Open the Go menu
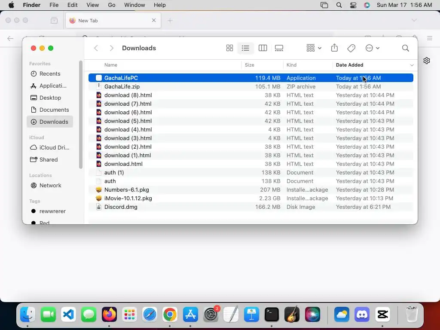 click(111, 5)
